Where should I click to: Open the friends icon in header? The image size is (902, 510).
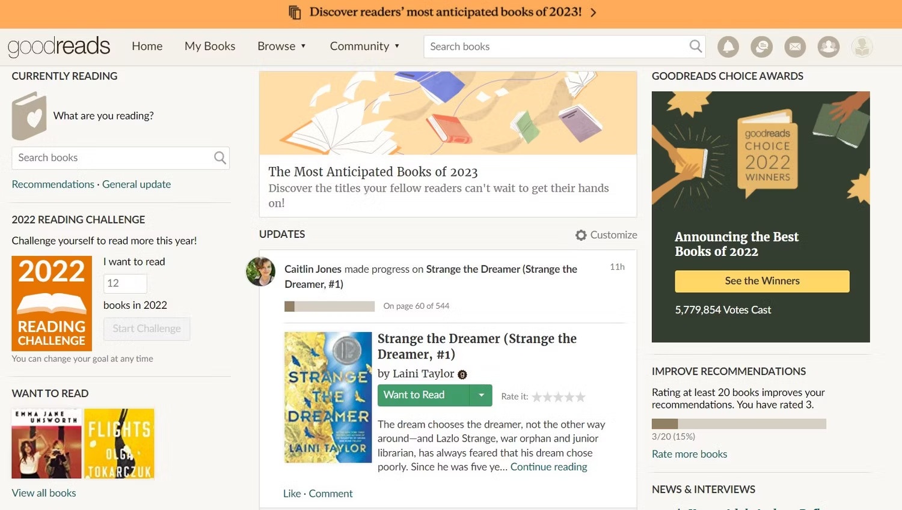pos(828,47)
